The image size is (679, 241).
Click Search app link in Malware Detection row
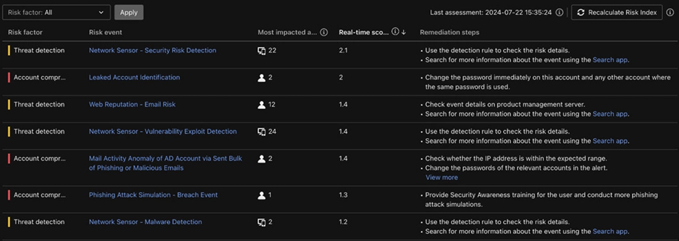tap(610, 232)
